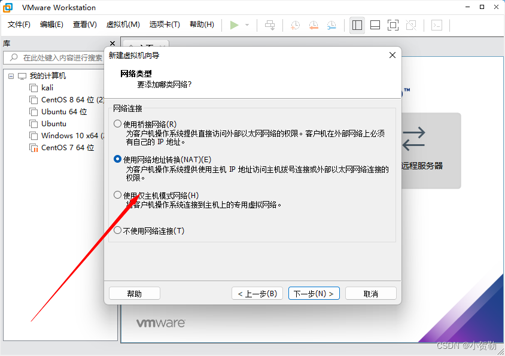Screen dimensions: 505x356
Task: Minimize the VMware Workstation window
Action: tap(468, 7)
